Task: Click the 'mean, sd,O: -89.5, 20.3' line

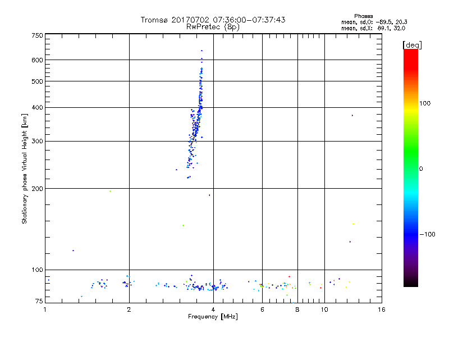Action: (374, 22)
